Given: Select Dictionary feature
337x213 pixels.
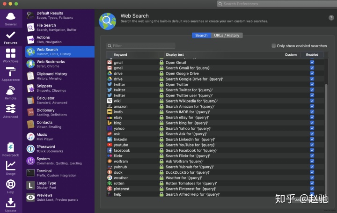Looking at the screenshot, I should point(60,112).
